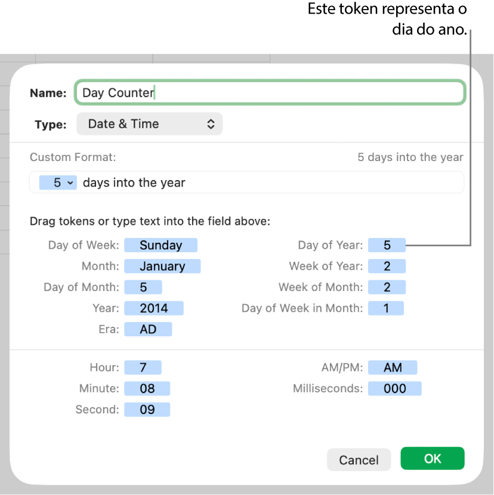The width and height of the screenshot is (494, 495).
Task: Select the Day of Year token
Action: 387,245
